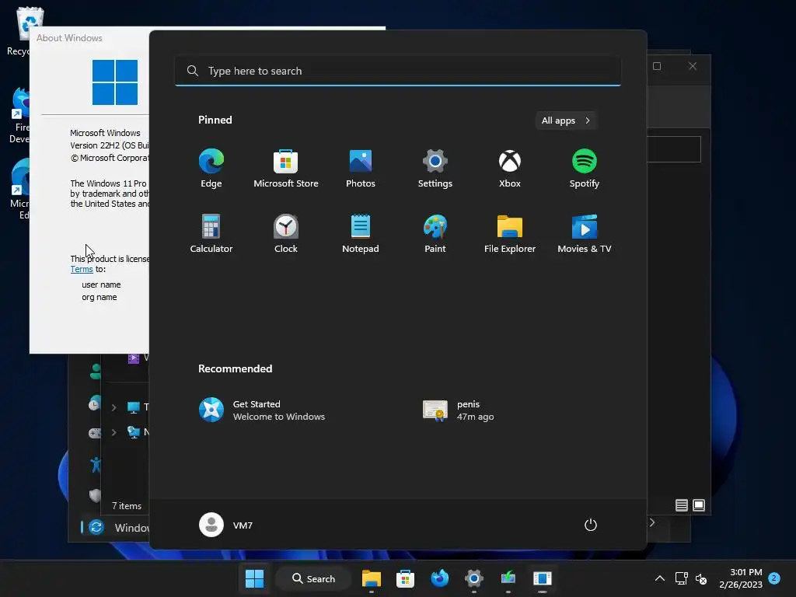Expand the Network tree item in Explorer
This screenshot has width=796, height=597.
point(114,432)
